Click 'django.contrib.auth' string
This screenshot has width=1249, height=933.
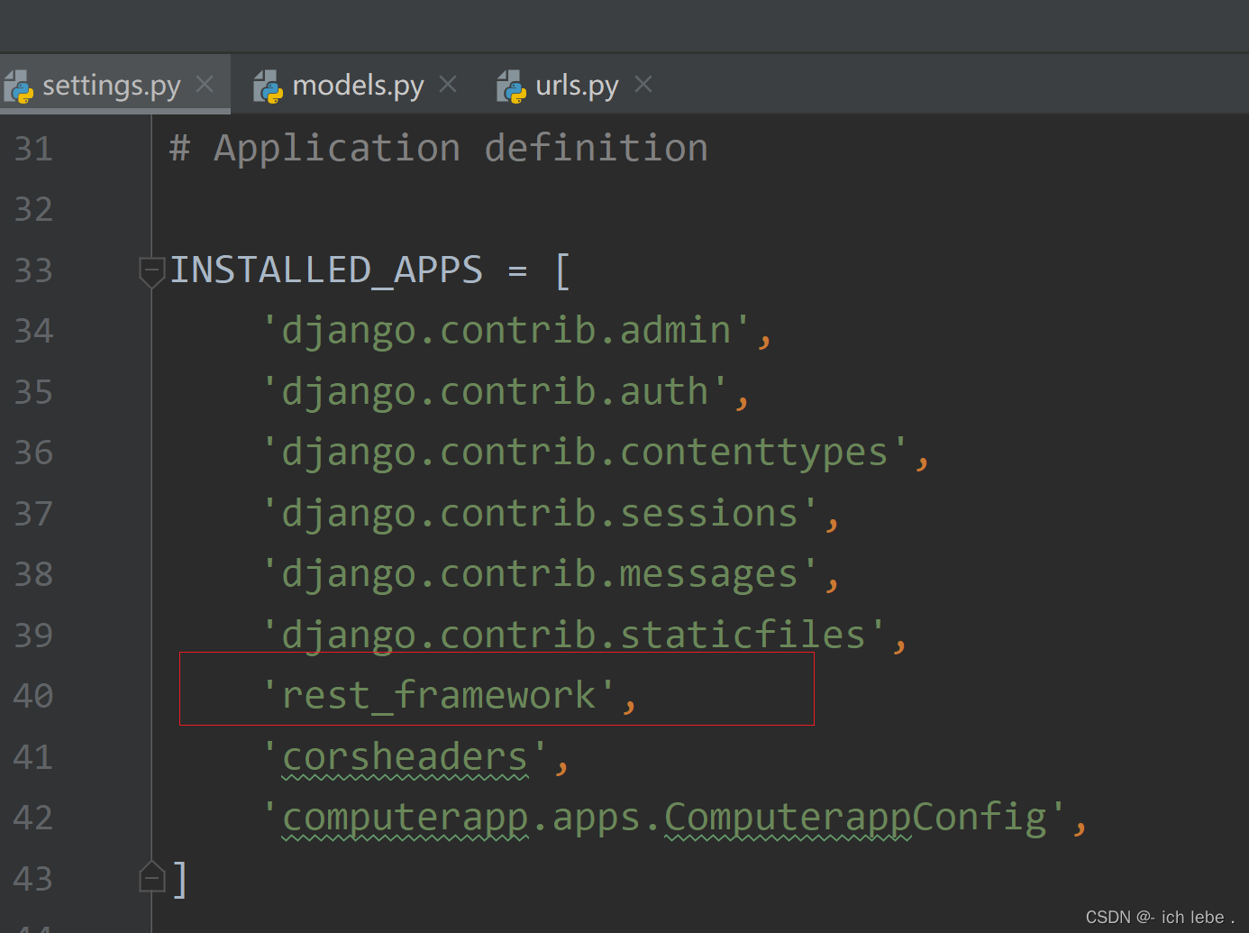coord(495,392)
